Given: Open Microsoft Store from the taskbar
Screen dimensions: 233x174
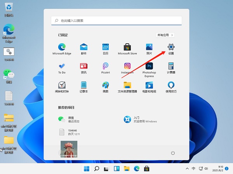Looking at the screenshot, I should tap(146, 169).
